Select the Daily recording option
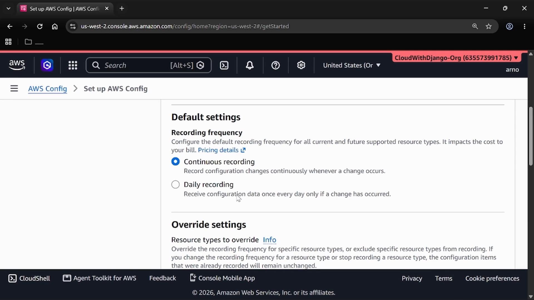Image resolution: width=534 pixels, height=300 pixels. click(175, 184)
